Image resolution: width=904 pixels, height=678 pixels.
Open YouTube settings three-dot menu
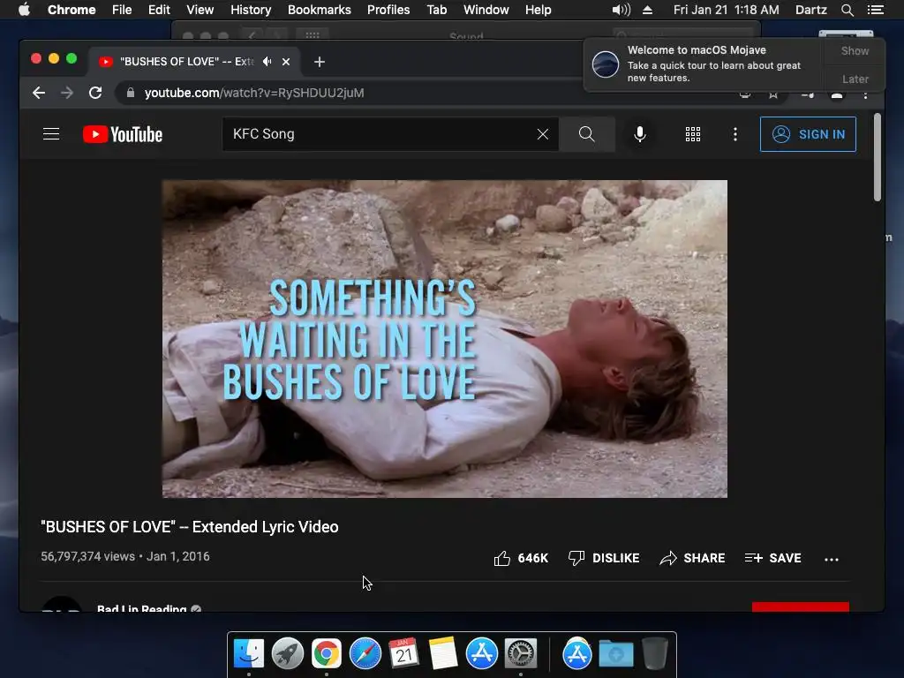[x=734, y=134]
